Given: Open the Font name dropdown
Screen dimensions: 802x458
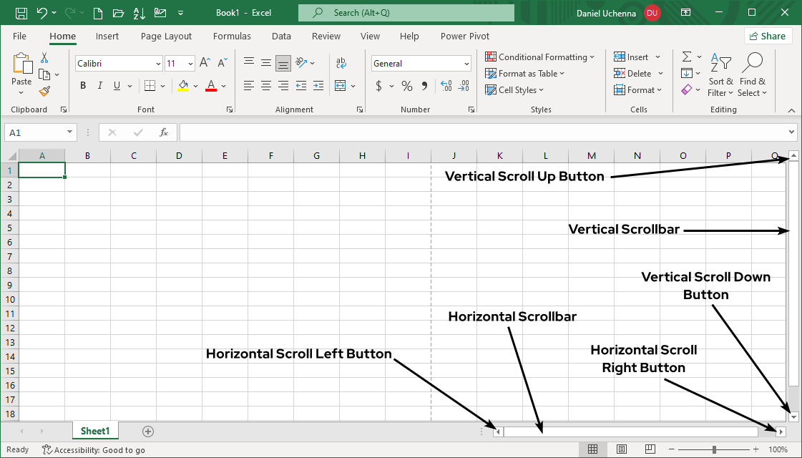Looking at the screenshot, I should point(157,63).
